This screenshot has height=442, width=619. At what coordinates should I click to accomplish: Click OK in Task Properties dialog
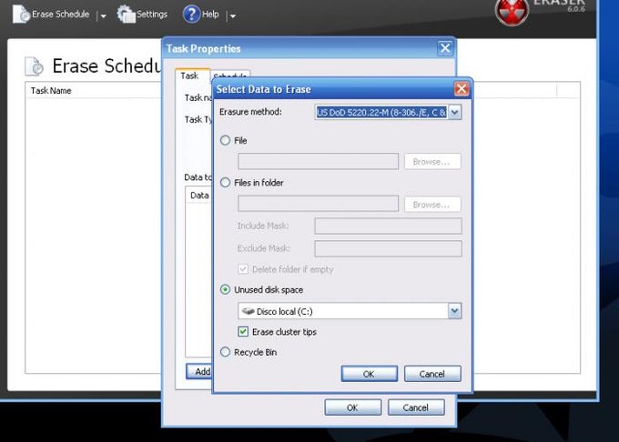click(x=353, y=407)
